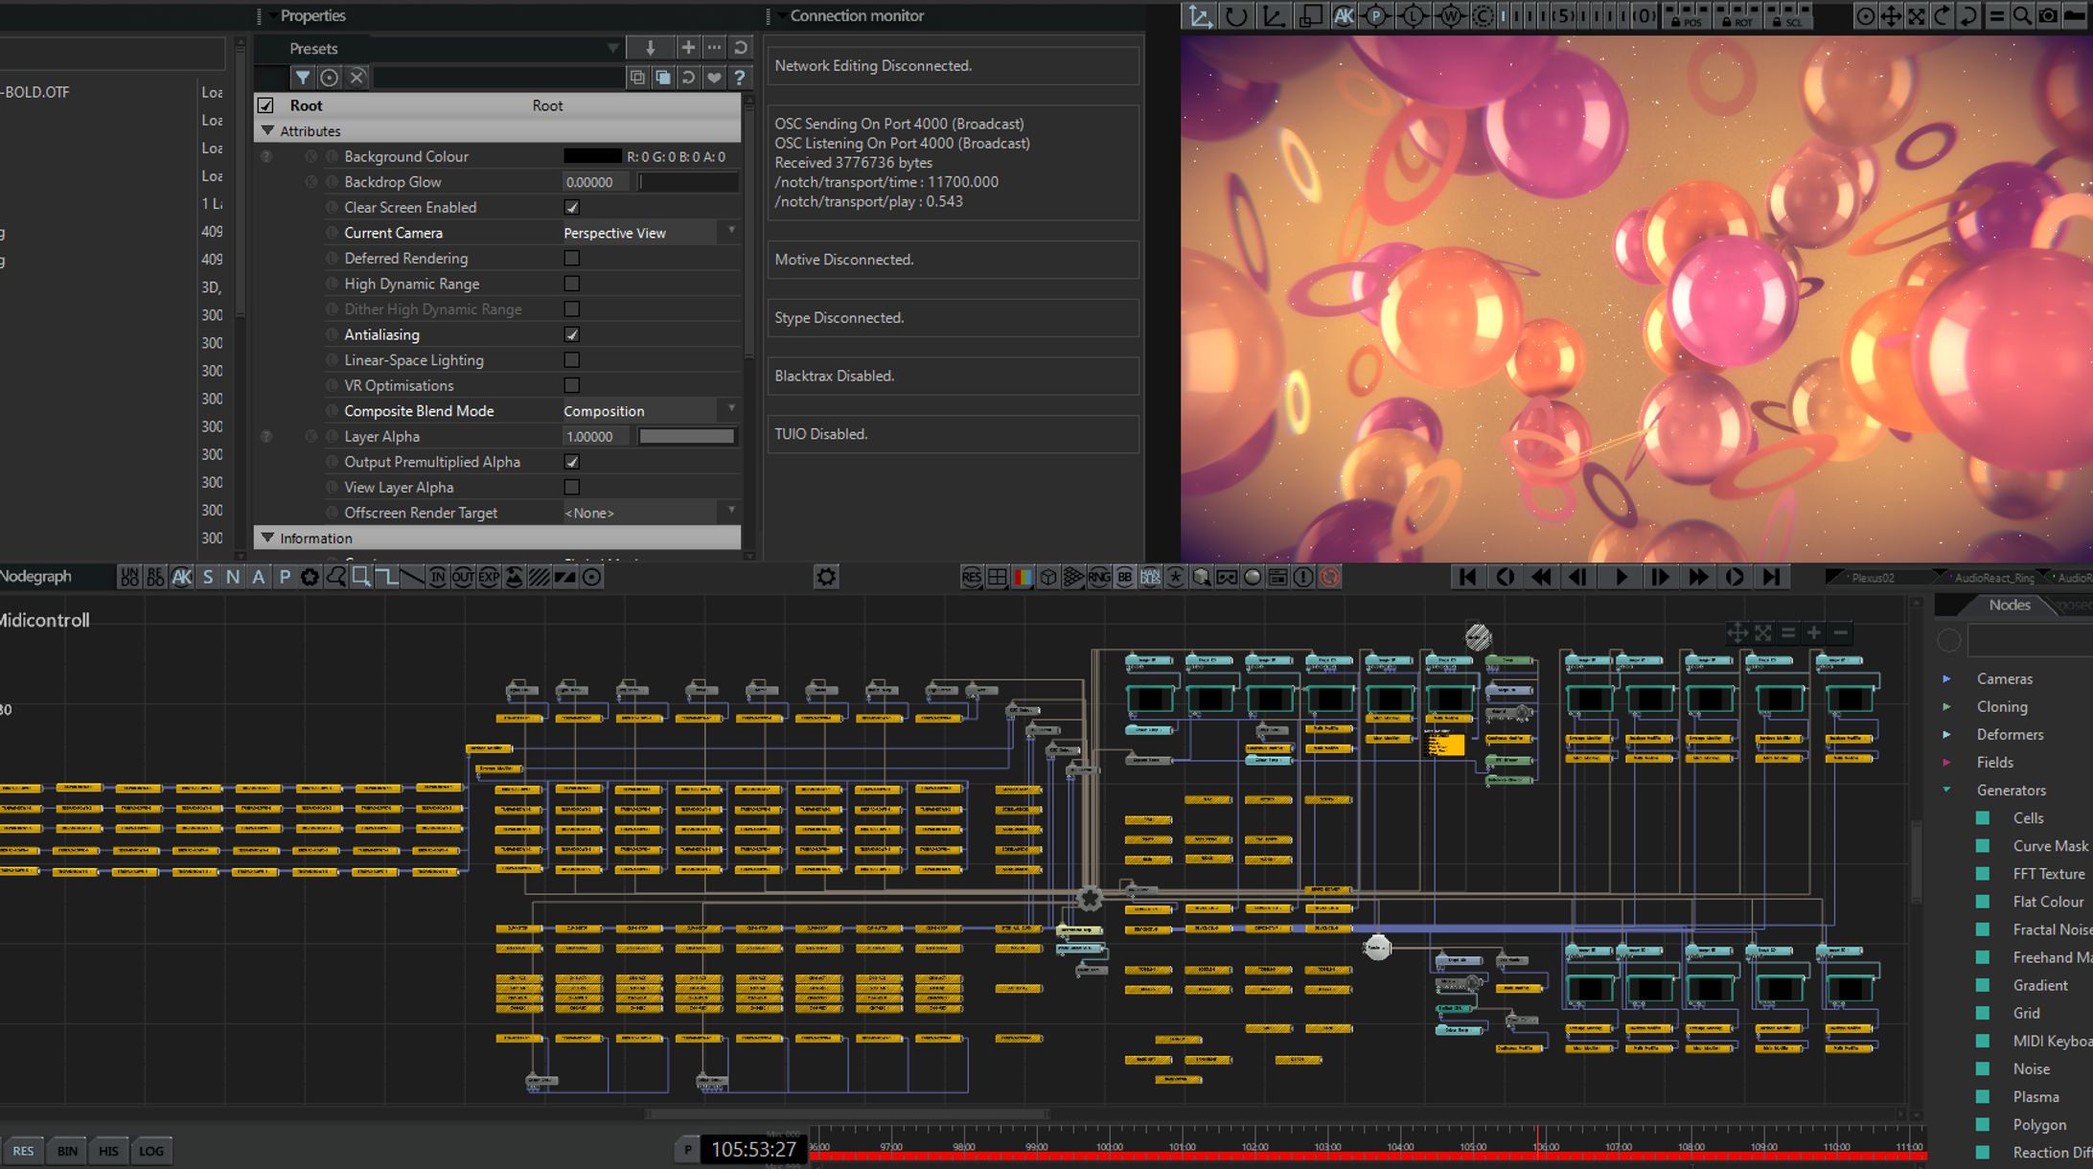The image size is (2093, 1169).
Task: Click the EXP export icon in the Nodegraph toolbar
Action: [489, 577]
